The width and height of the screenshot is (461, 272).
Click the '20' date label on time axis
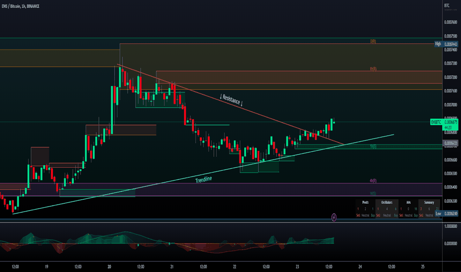pyautogui.click(x=109, y=267)
